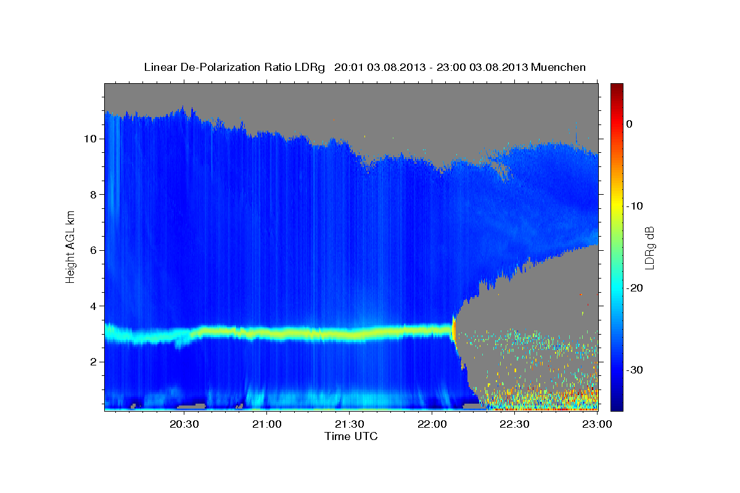Click the height tick label '10'
740x493 pixels.
(90, 139)
